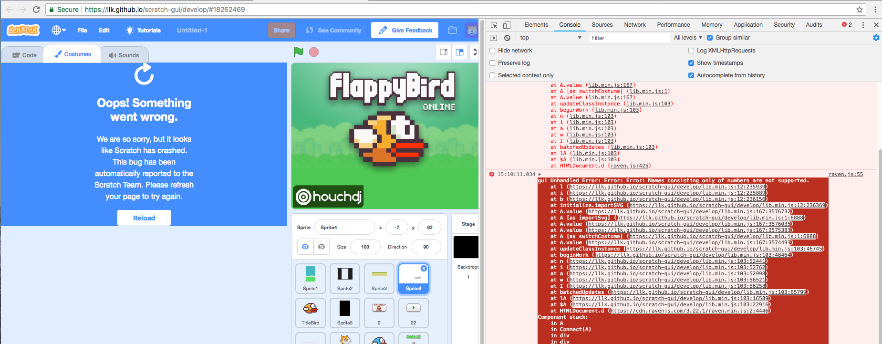Viewport: 882px width, 344px height.
Task: Open the All levels dropdown
Action: pos(688,38)
